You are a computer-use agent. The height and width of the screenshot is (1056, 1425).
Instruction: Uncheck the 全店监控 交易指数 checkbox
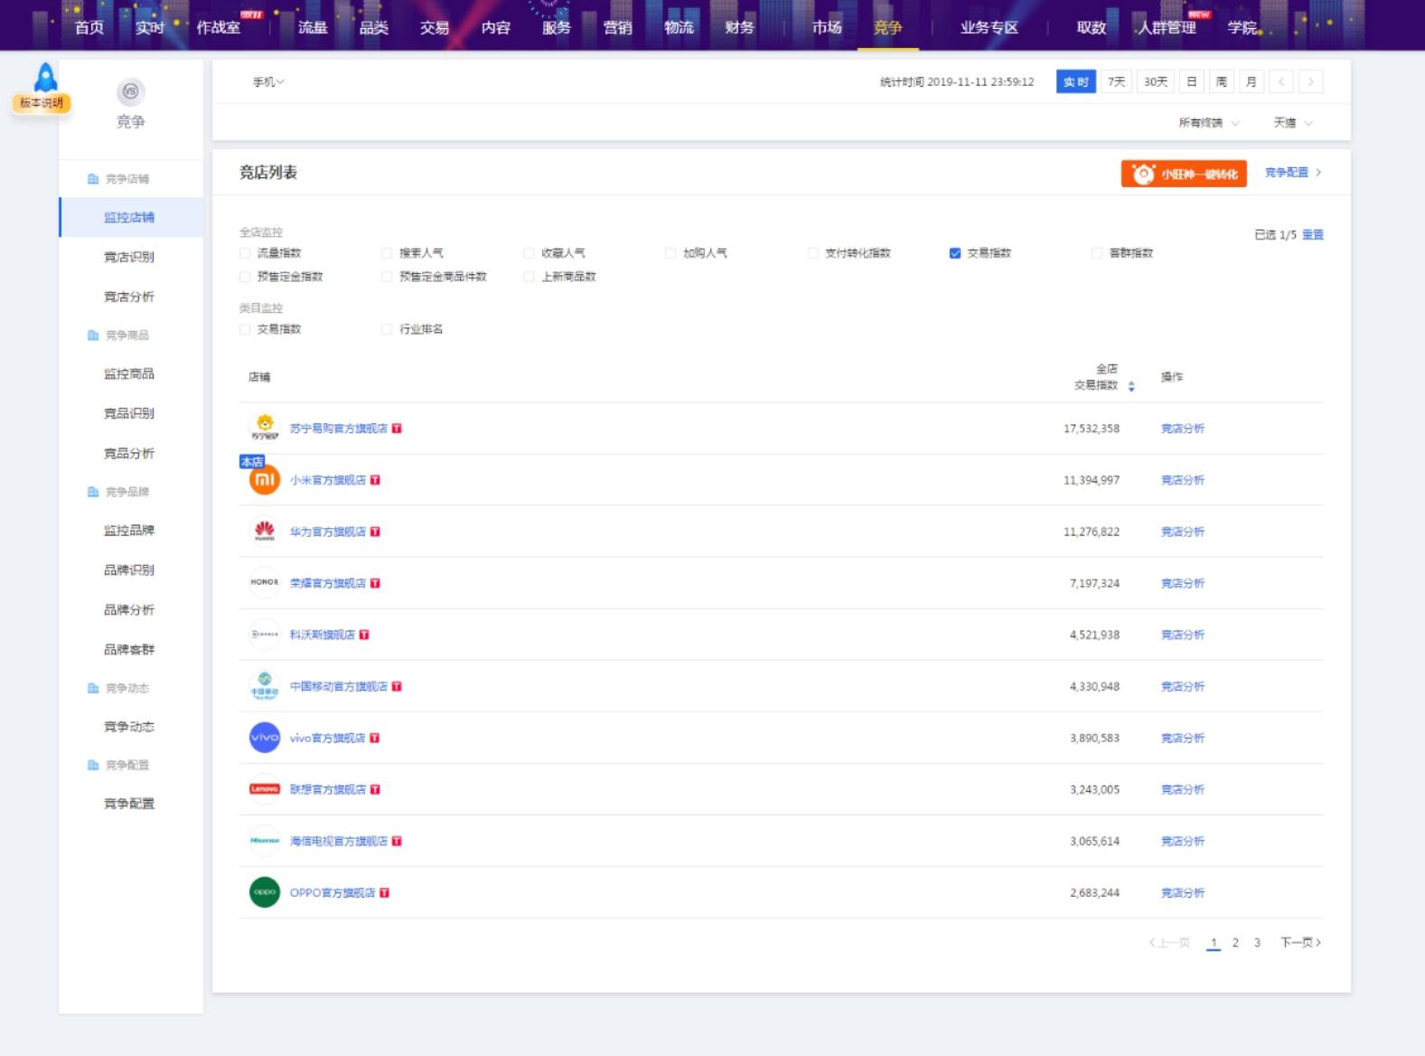pos(955,253)
